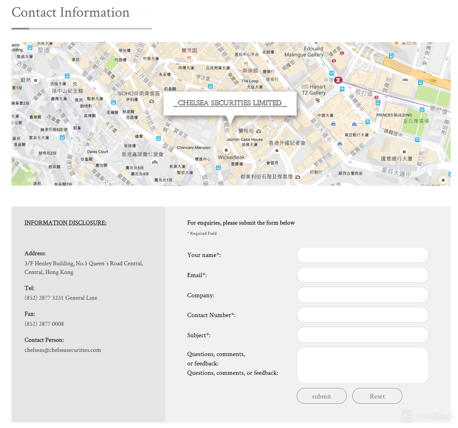
Task: Click the '3/F Henley Building' address line
Action: (84, 264)
